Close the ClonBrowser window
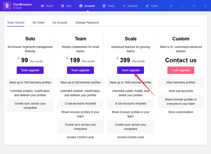 (205, 6)
